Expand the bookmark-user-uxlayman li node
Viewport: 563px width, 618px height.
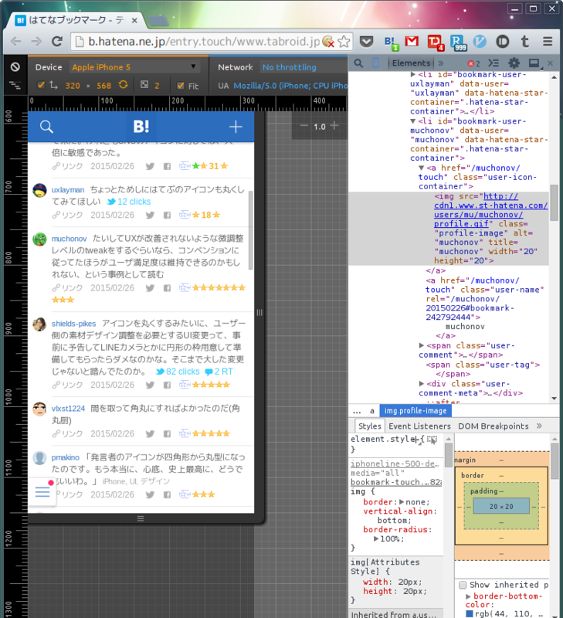[412, 74]
